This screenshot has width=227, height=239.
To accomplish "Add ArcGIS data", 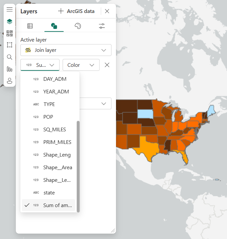I will [76, 11].
